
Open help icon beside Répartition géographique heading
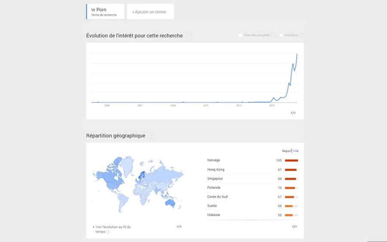152,136
